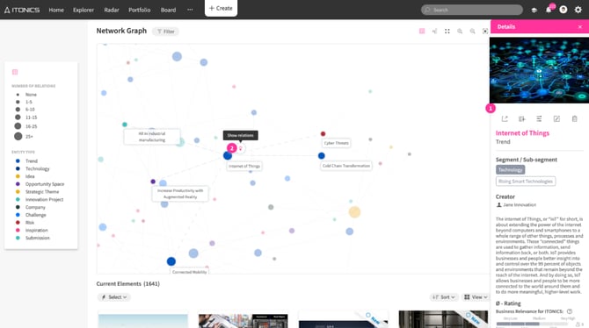The height and width of the screenshot is (328, 589).
Task: Open the Internet of Things title link
Action: pos(522,133)
